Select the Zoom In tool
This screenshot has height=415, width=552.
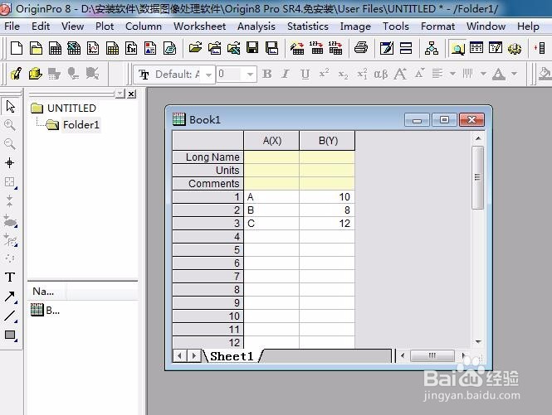click(x=10, y=125)
